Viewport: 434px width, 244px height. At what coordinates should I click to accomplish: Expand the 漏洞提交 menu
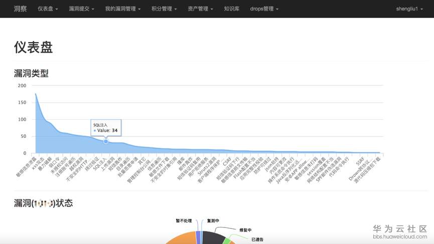(81, 9)
